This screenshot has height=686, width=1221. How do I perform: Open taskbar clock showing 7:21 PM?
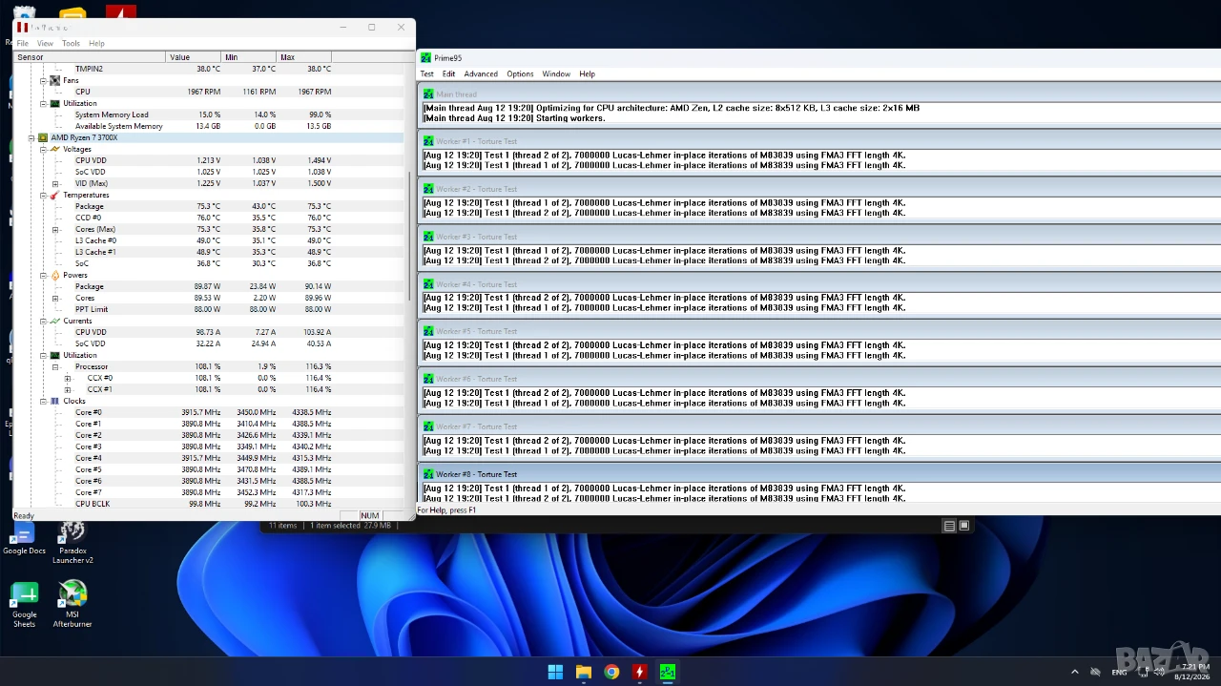coord(1193,672)
